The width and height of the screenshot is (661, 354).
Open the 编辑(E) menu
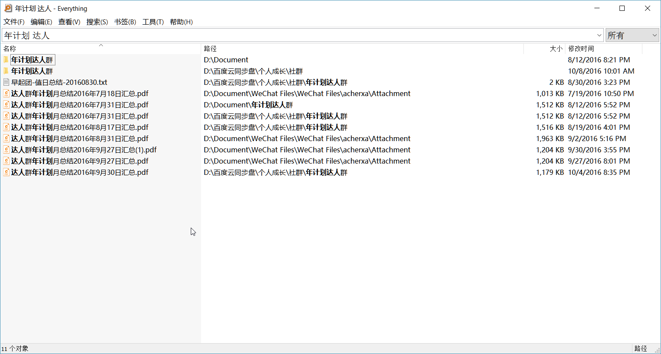(x=41, y=22)
